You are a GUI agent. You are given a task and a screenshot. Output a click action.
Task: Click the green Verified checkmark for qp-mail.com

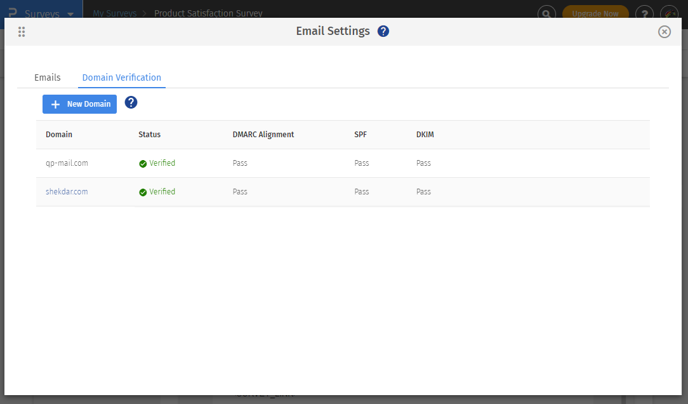click(143, 164)
